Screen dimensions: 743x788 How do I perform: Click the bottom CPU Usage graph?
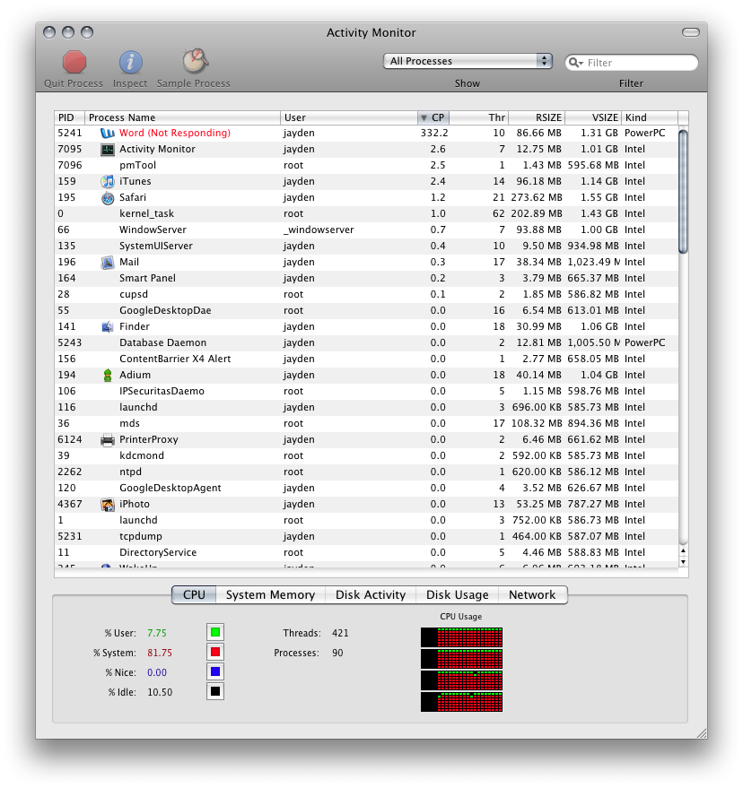(462, 702)
